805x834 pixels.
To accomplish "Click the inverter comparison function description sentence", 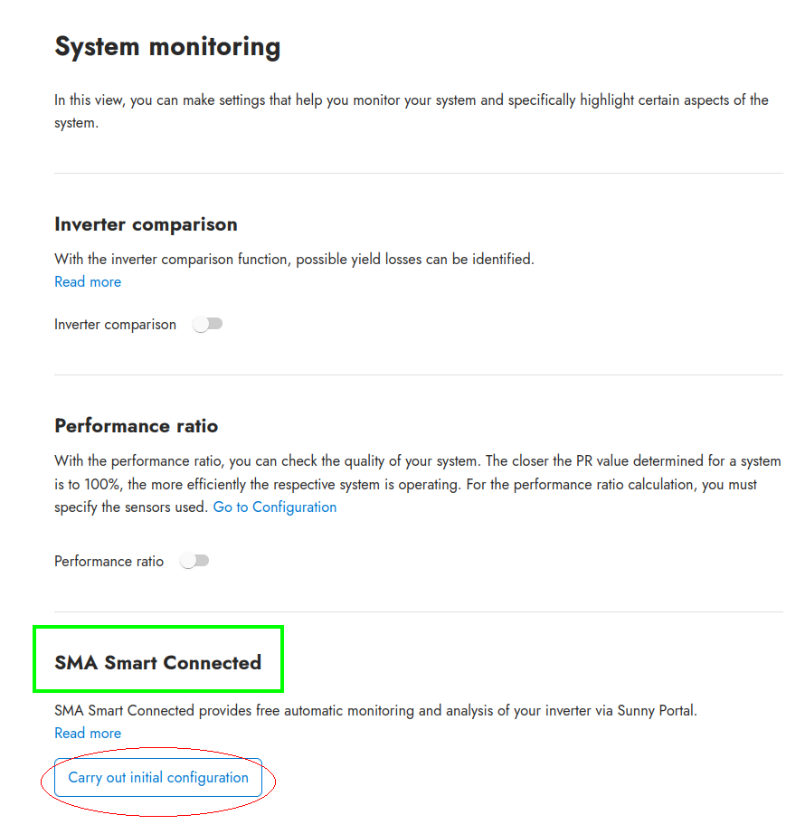I will 294,259.
